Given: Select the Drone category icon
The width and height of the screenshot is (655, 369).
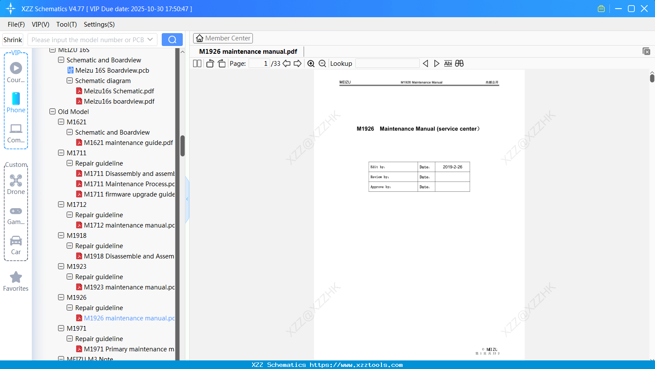Looking at the screenshot, I should (x=16, y=184).
